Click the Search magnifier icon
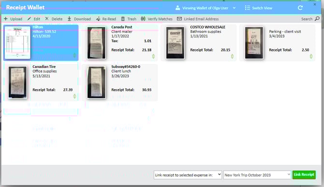324x187 pixels. 317,19
